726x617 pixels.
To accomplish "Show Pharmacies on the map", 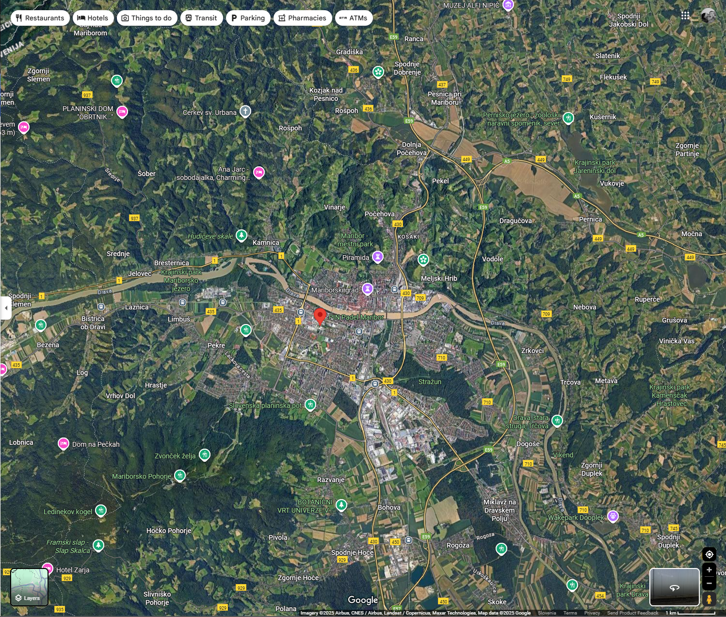I will click(x=302, y=18).
